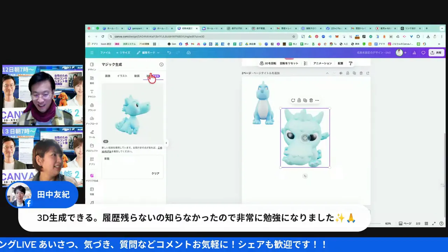Duplicate the selected 3D element
Screen dimensions: 448x252
pos(305,100)
